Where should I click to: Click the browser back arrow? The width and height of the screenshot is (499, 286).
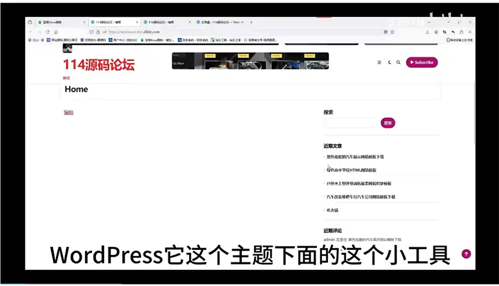point(31,32)
